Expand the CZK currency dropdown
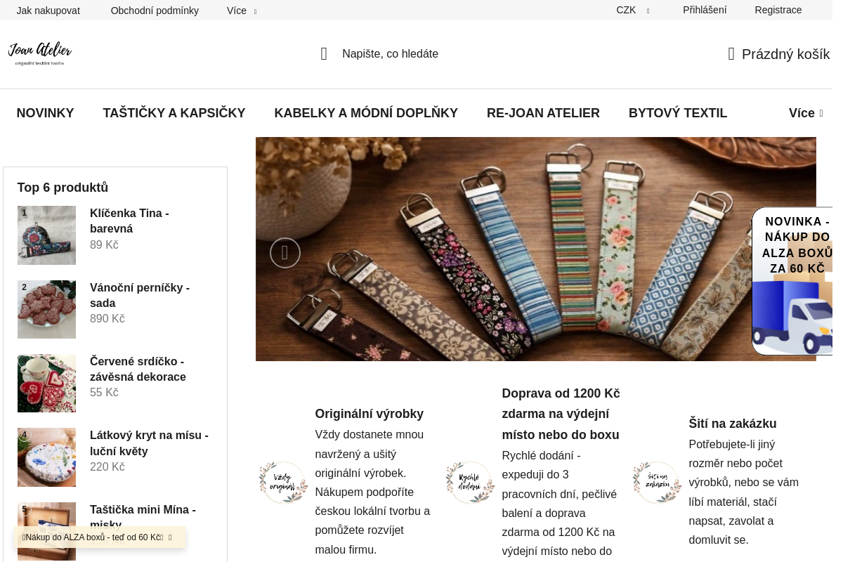Viewport: 843px width, 562px height. (x=633, y=11)
